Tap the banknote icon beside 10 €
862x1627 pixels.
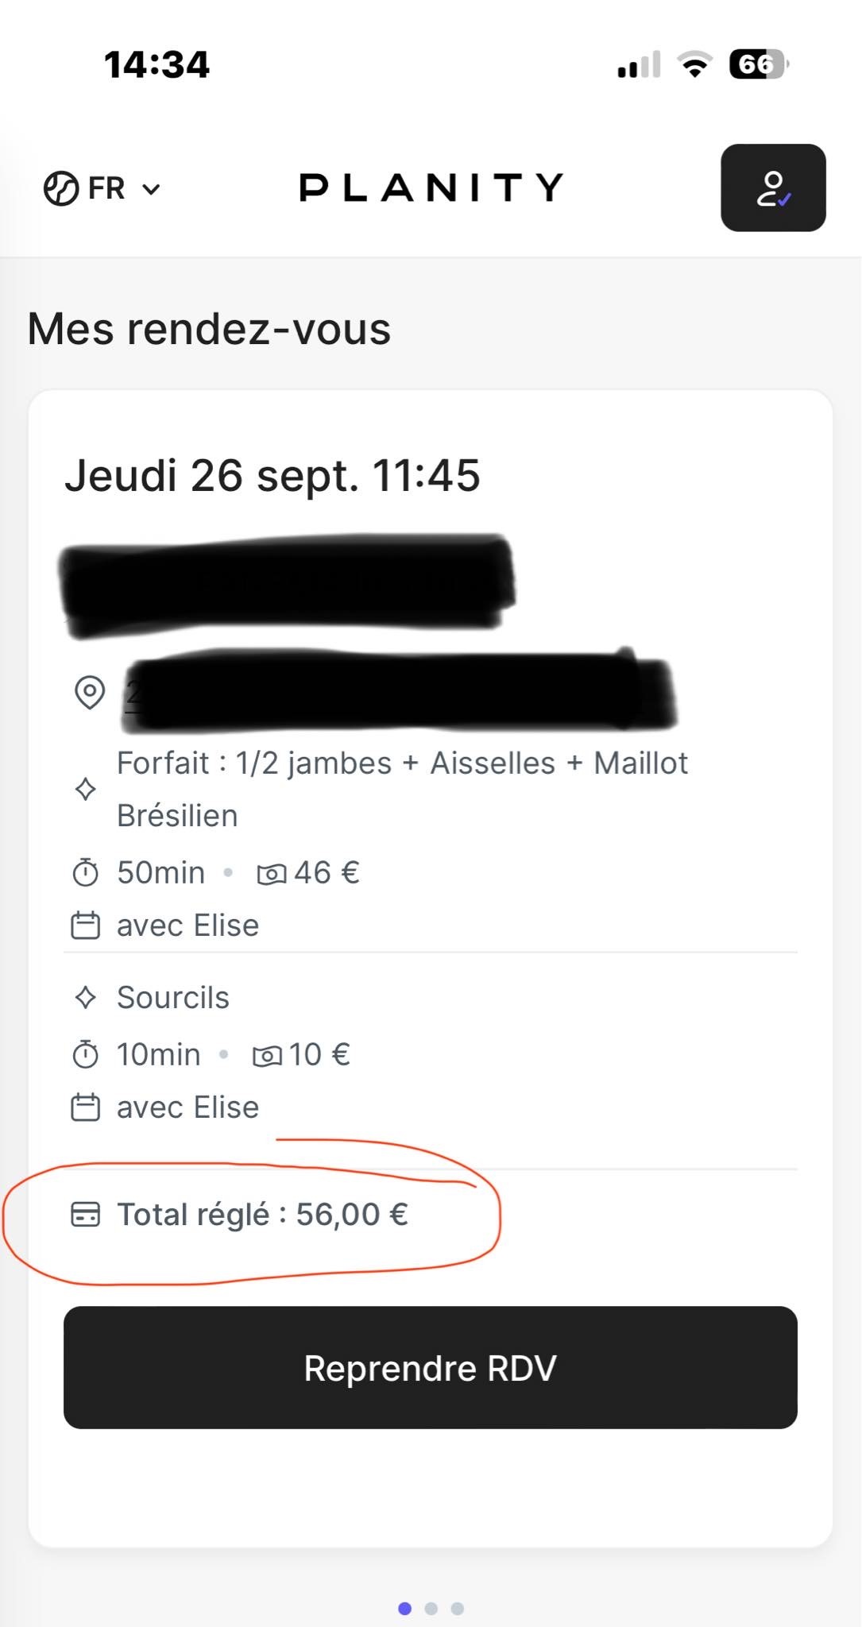coord(267,1056)
